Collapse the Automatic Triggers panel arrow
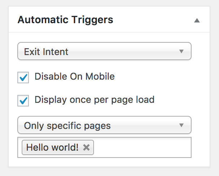 click(197, 20)
